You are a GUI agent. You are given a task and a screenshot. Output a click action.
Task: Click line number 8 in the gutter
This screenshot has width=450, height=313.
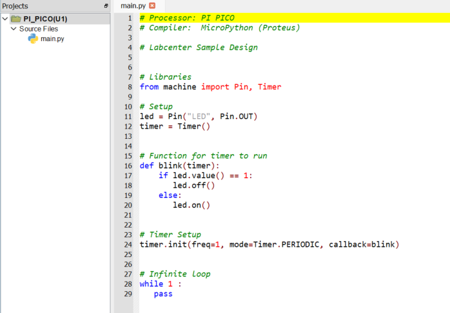point(130,87)
